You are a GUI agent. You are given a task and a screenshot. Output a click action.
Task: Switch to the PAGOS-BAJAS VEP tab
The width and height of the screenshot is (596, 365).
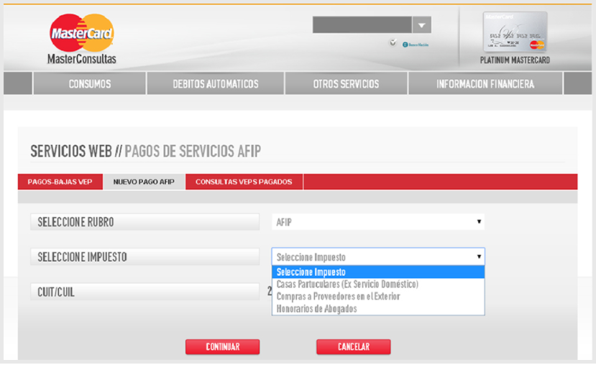tap(60, 182)
